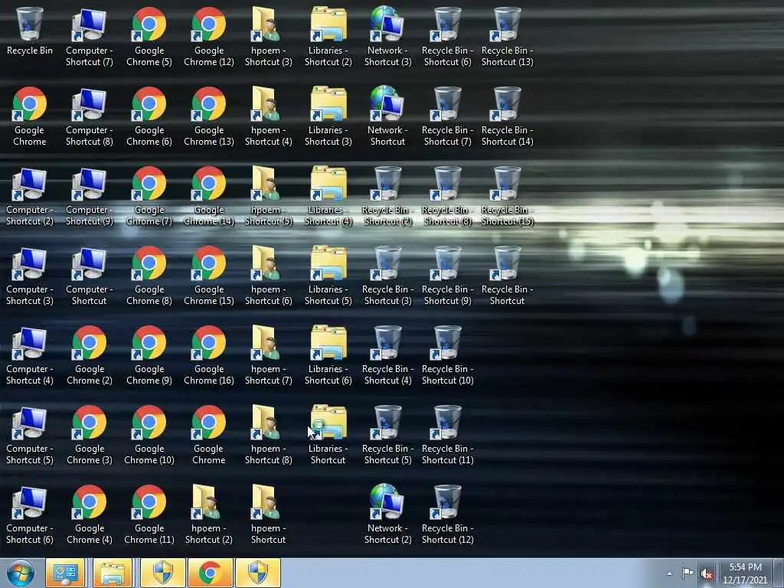784x588 pixels.
Task: Select Recycle Bin - Shortcut (7)
Action: coord(447,116)
